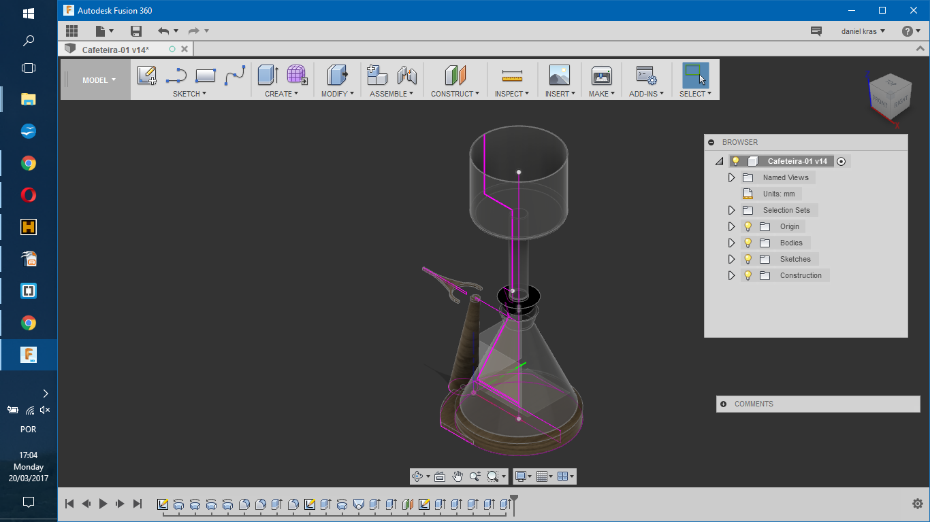The image size is (930, 522).
Task: Activate the Select tool icon
Action: coord(695,75)
